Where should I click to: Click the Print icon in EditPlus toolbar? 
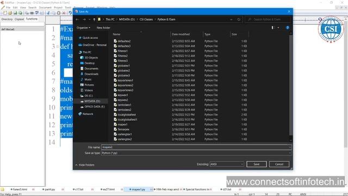click(32, 13)
